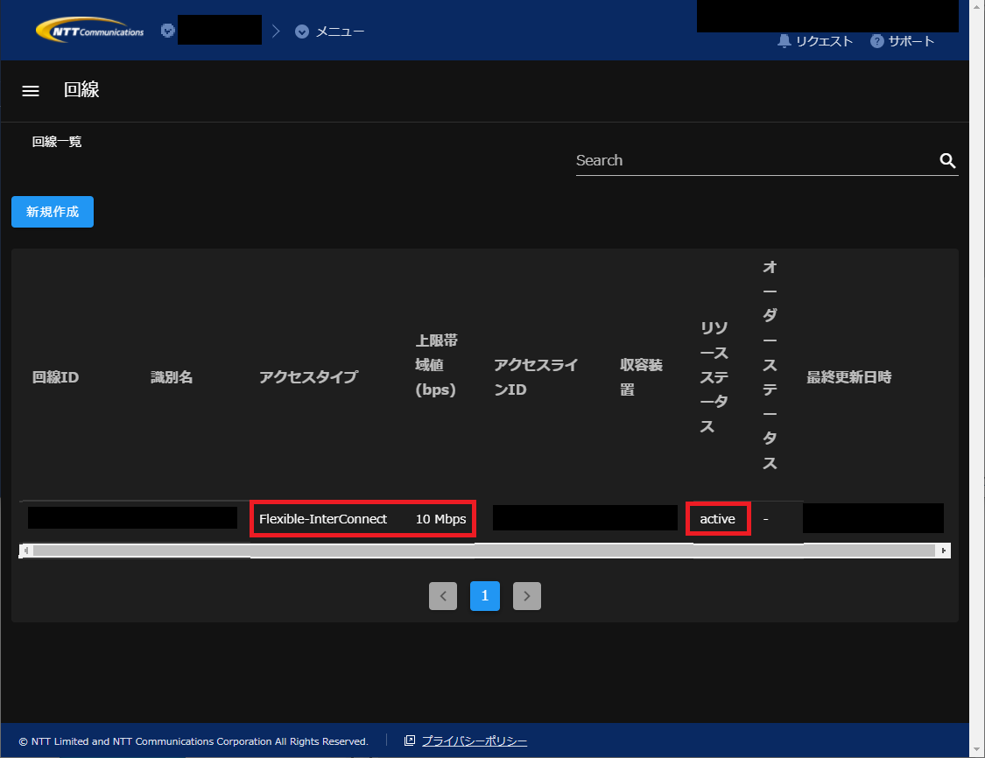Click the NTT Communications logo
Screen dimensions: 985x758
pyautogui.click(x=89, y=31)
